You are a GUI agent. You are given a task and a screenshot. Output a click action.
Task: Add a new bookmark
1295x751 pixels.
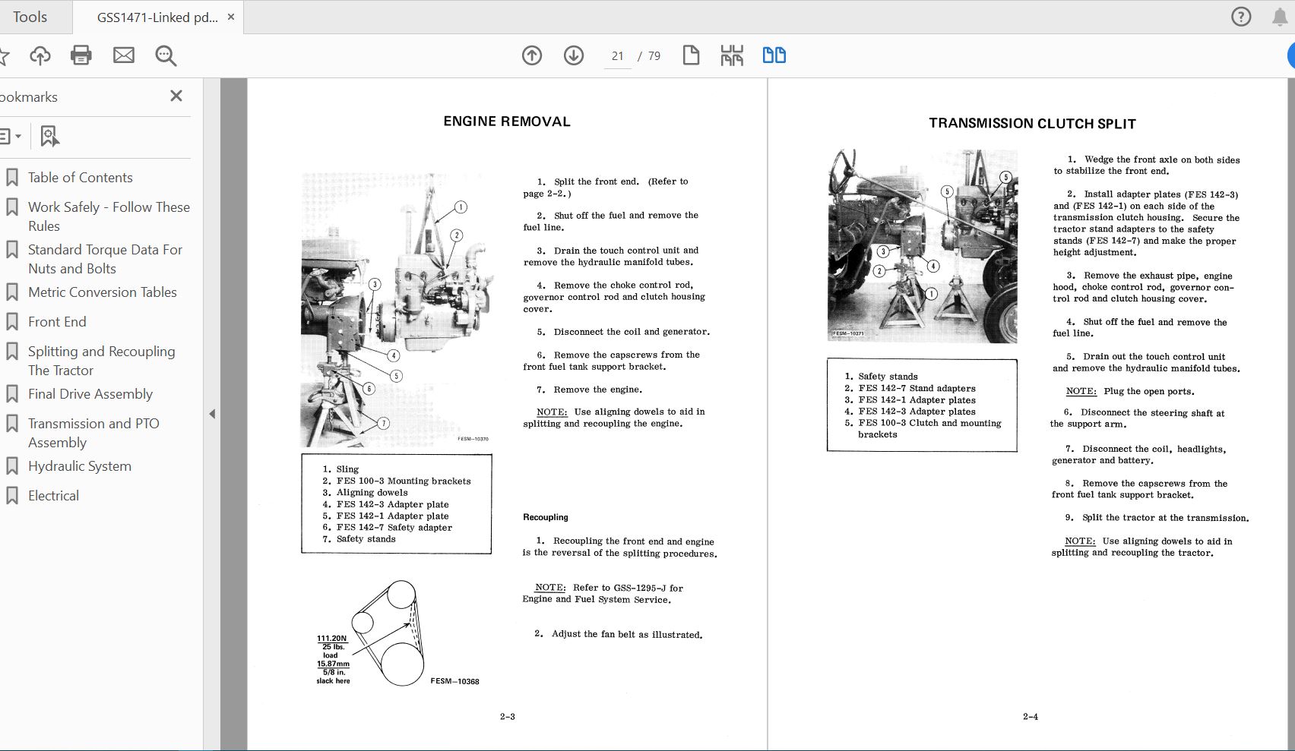click(49, 137)
